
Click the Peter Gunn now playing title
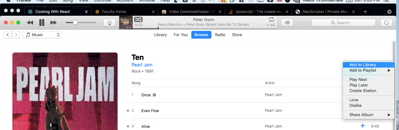coord(203,19)
